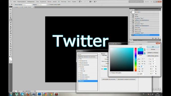Confirm the color with the OK button
This screenshot has height=96, width=171.
pyautogui.click(x=153, y=47)
